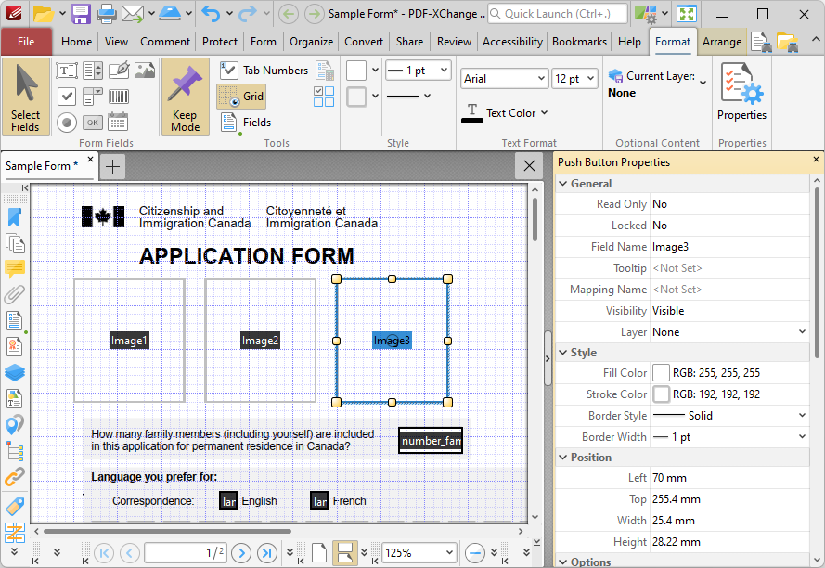The height and width of the screenshot is (568, 825).
Task: Toggle full screen mode icon
Action: [x=687, y=14]
